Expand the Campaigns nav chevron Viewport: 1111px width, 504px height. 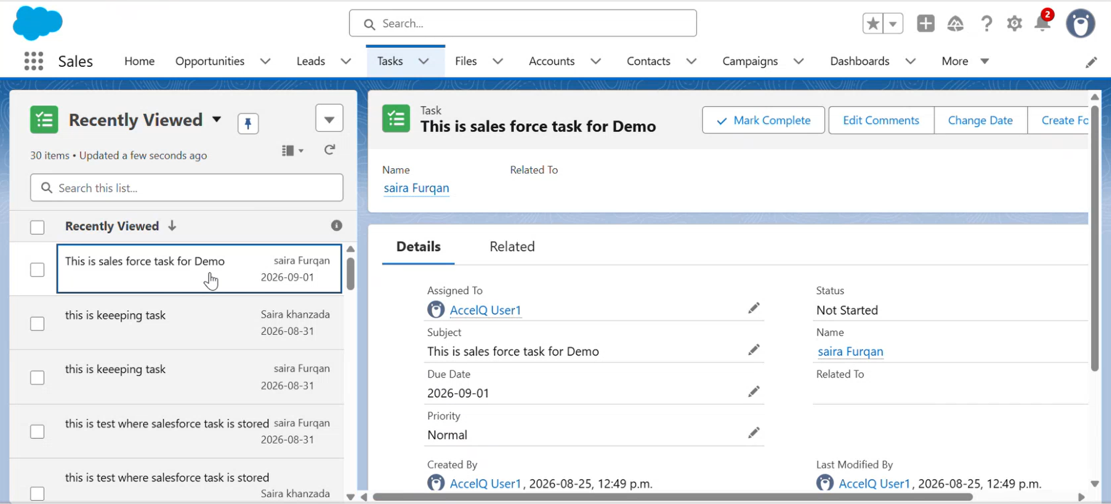coord(798,61)
